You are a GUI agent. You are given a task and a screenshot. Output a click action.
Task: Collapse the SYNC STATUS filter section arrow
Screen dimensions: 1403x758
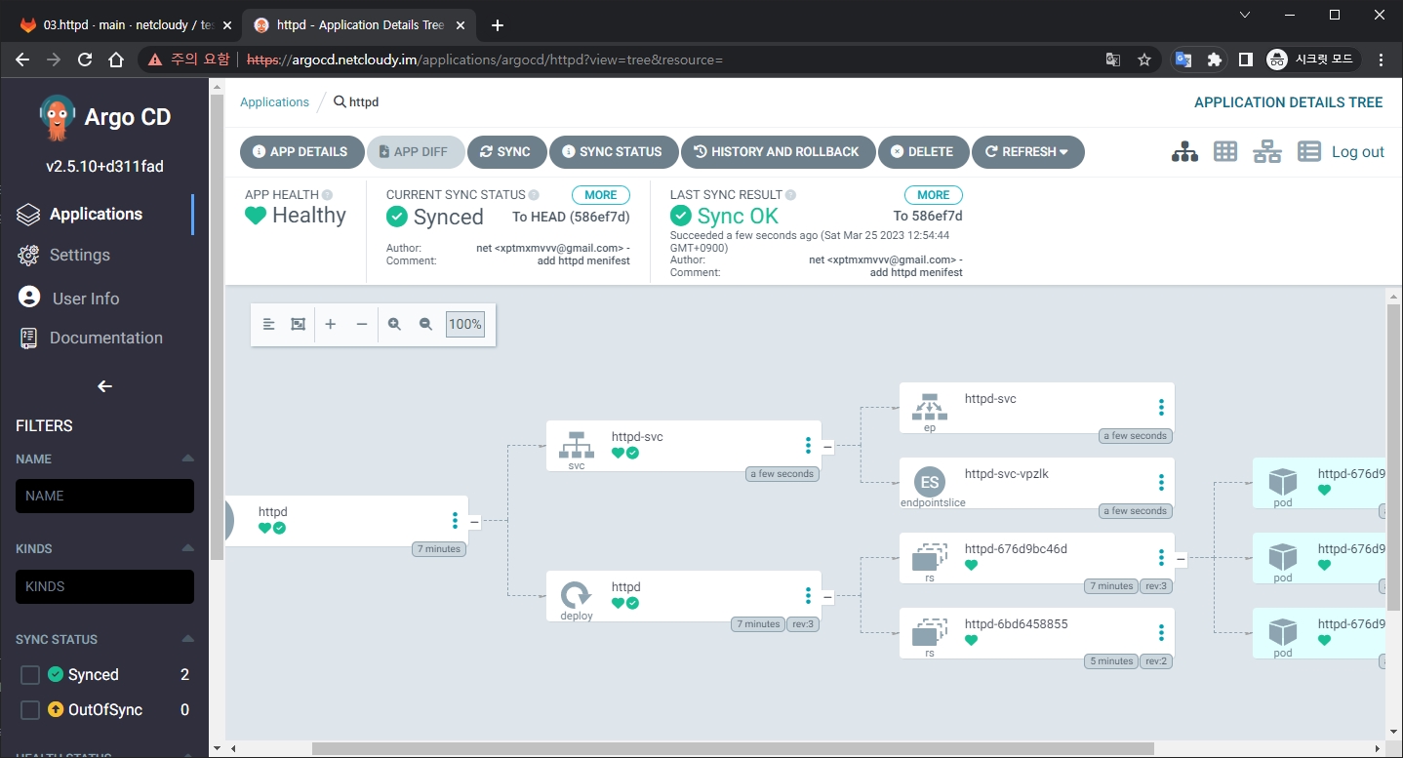pos(187,639)
